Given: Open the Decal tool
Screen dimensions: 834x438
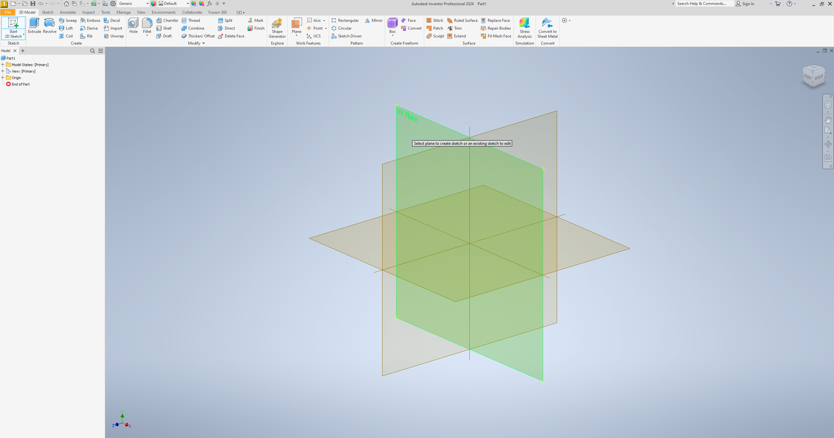Looking at the screenshot, I should click(112, 20).
